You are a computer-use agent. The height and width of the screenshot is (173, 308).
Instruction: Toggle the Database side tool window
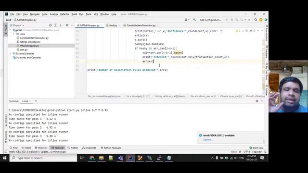click(267, 52)
